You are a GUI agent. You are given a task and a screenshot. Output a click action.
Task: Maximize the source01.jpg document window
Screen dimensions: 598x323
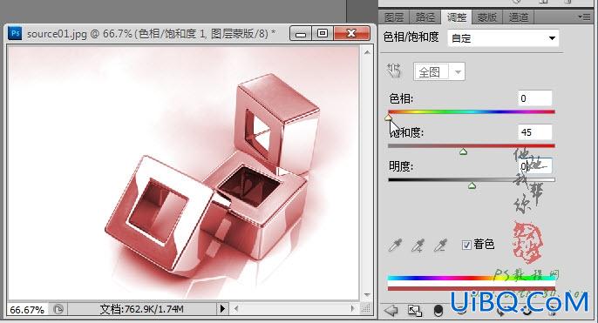click(323, 33)
